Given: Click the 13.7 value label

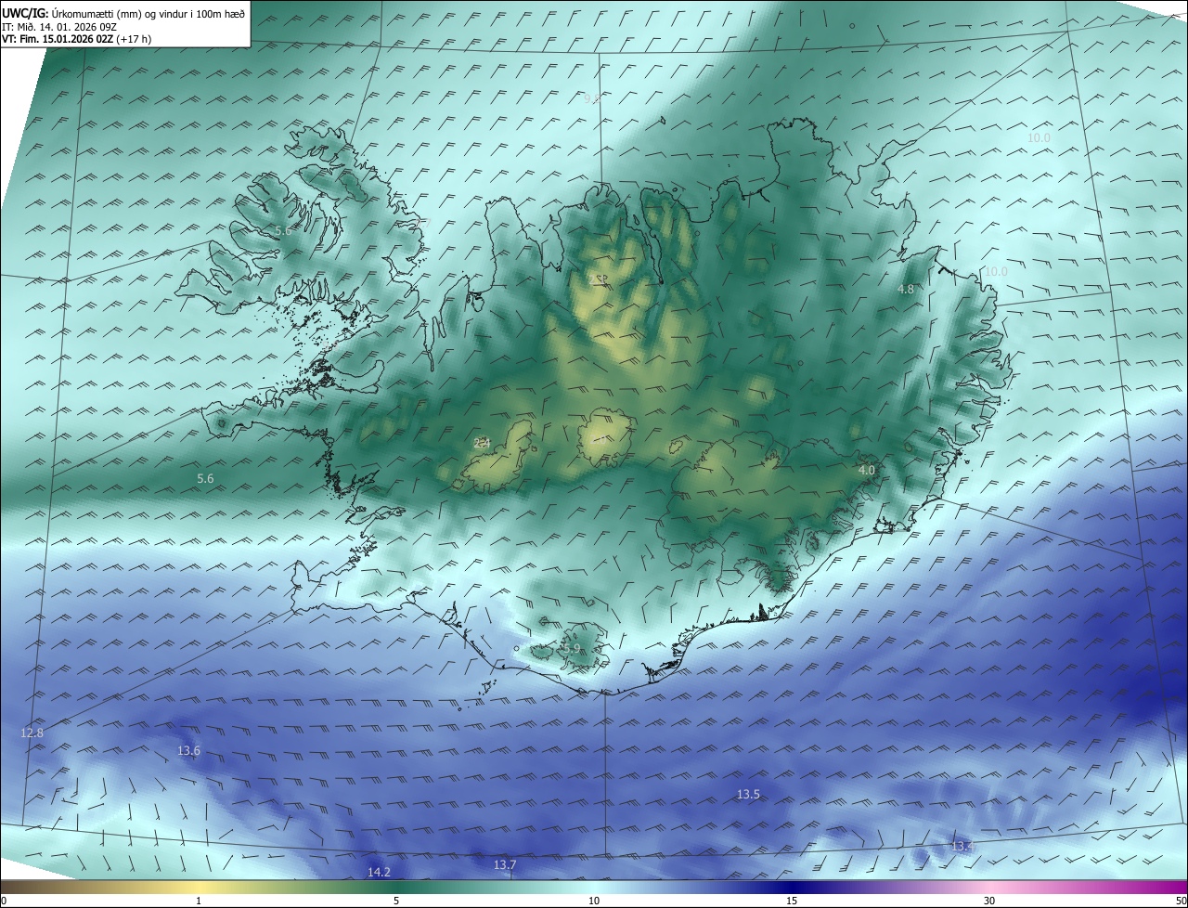Looking at the screenshot, I should pyautogui.click(x=504, y=865).
